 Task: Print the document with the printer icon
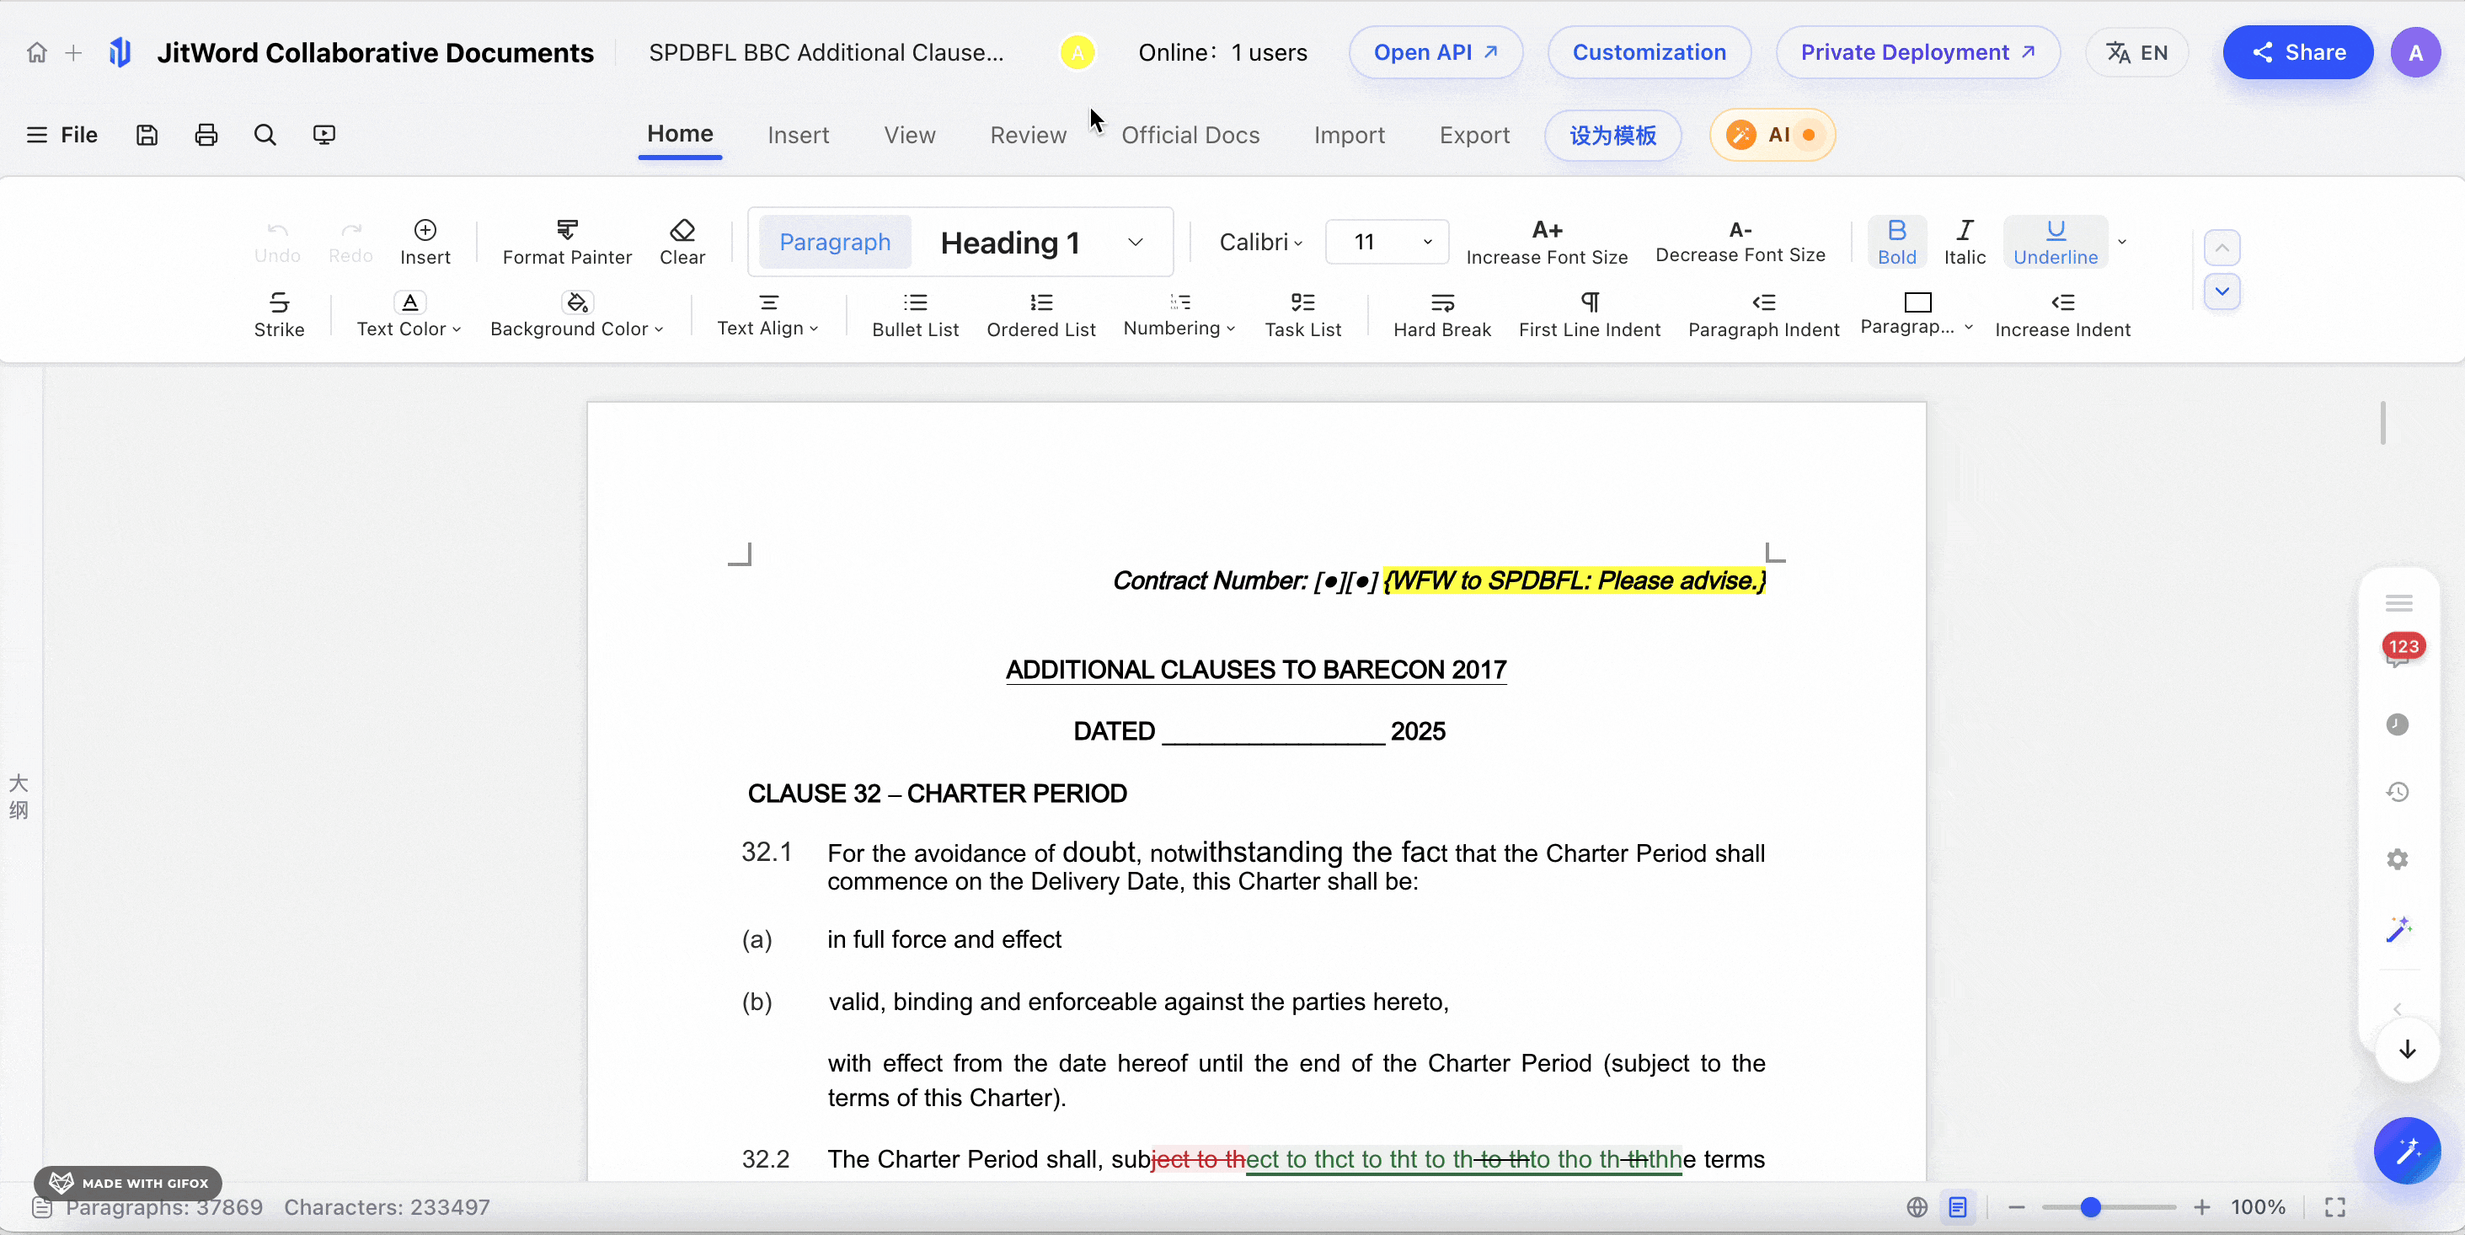pyautogui.click(x=206, y=135)
